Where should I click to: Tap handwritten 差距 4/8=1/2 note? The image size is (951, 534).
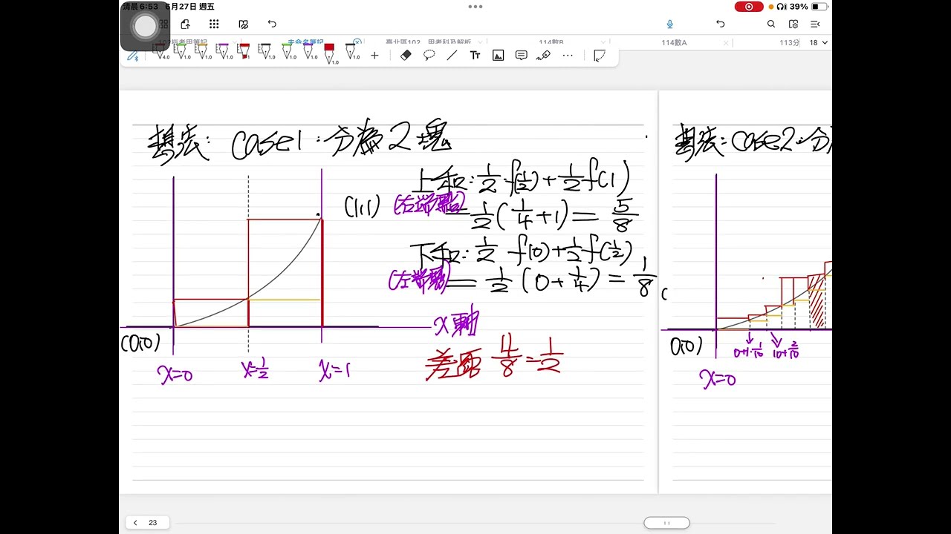pyautogui.click(x=493, y=360)
